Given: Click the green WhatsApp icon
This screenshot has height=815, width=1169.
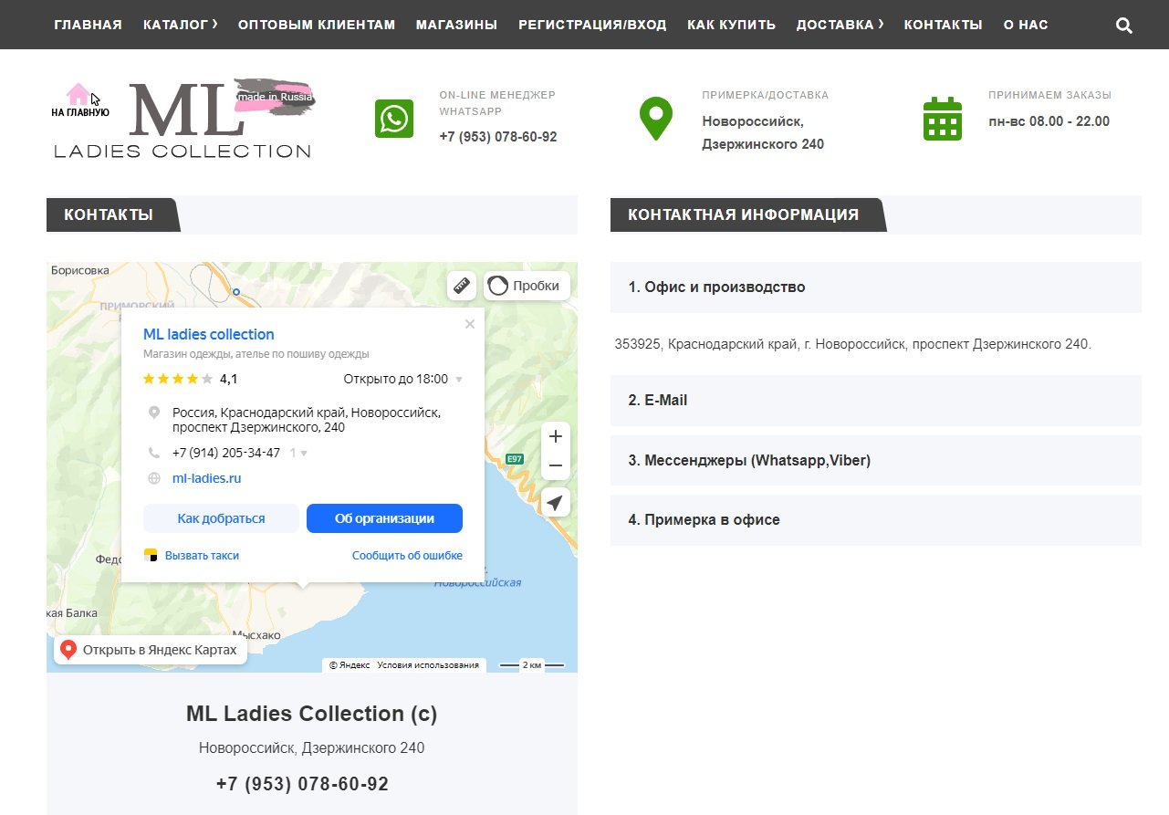Looking at the screenshot, I should (394, 120).
